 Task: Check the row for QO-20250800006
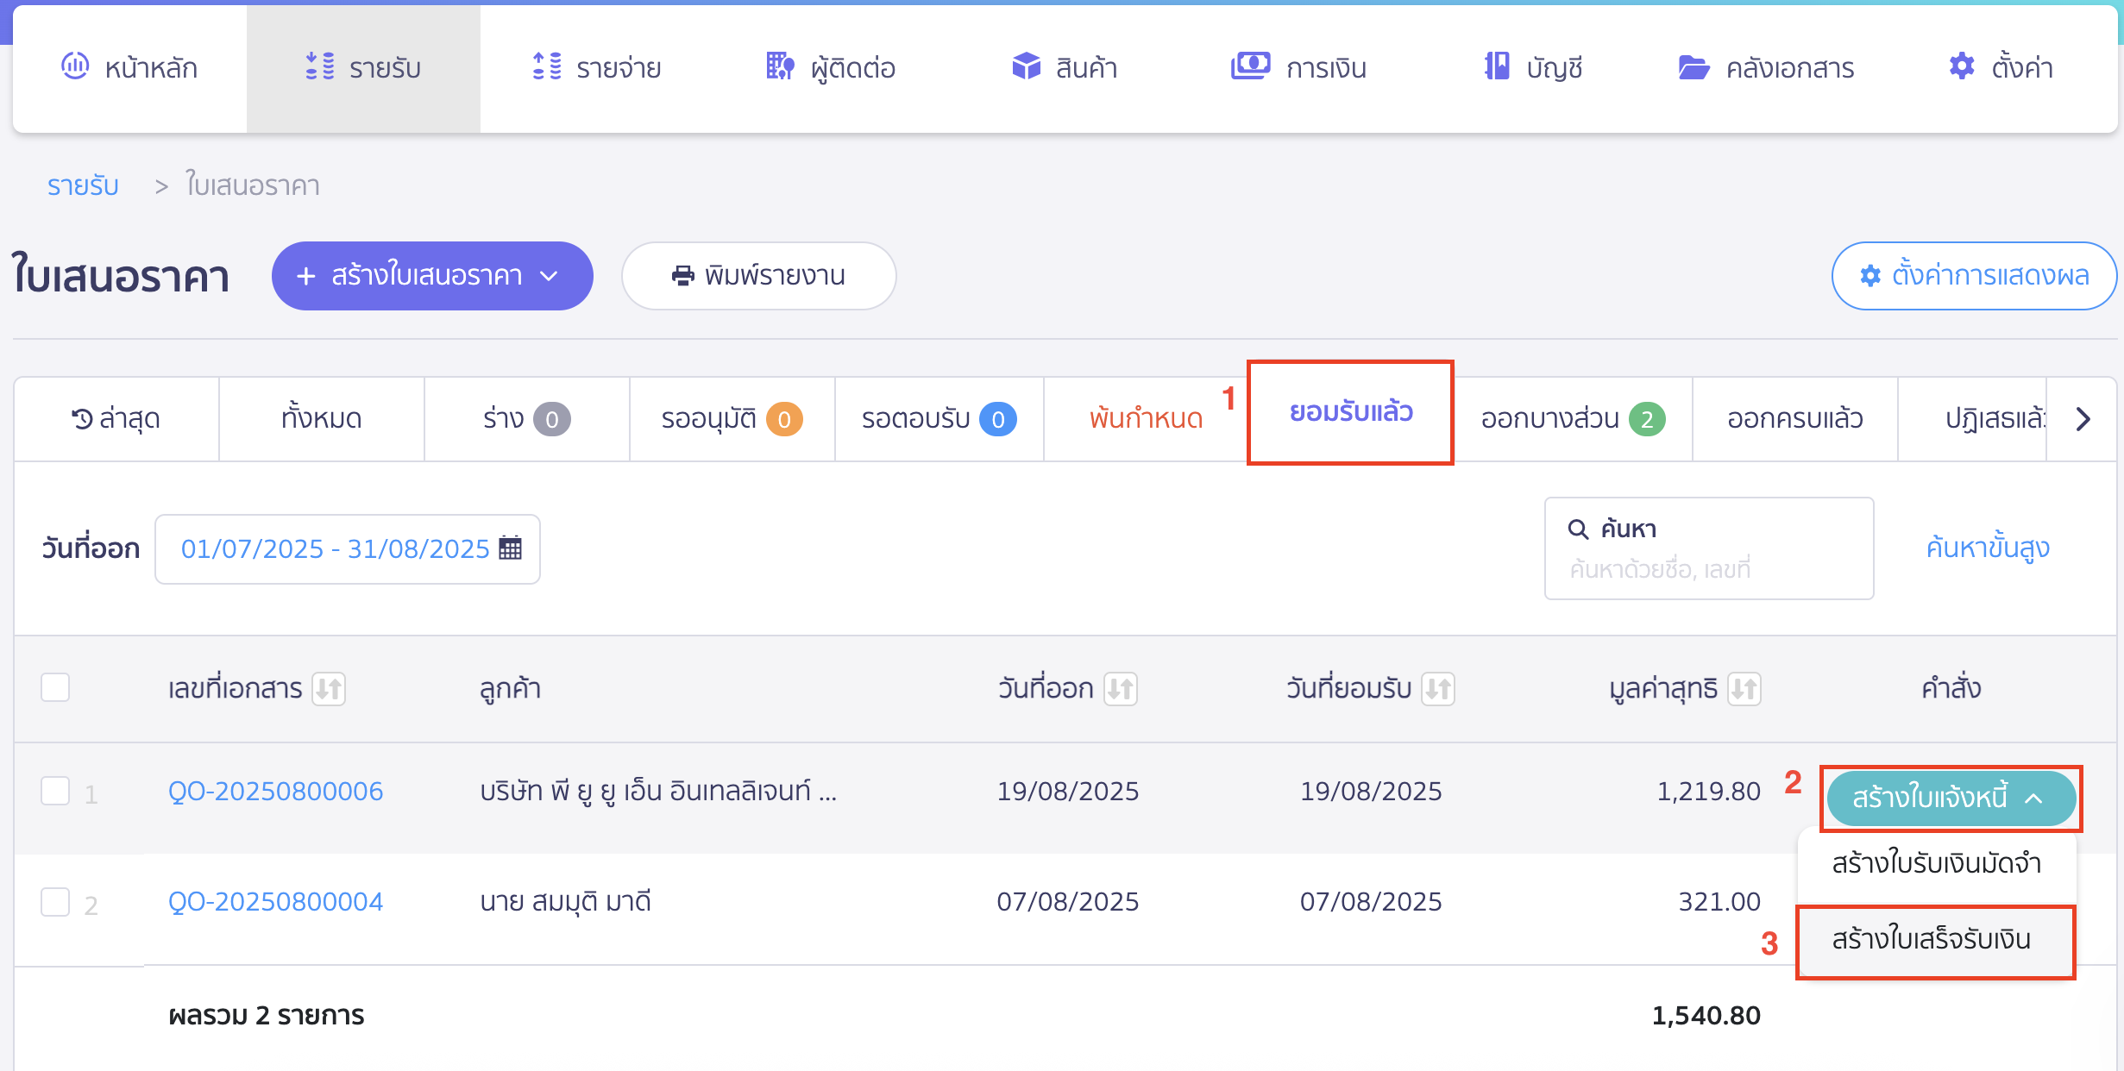click(55, 791)
